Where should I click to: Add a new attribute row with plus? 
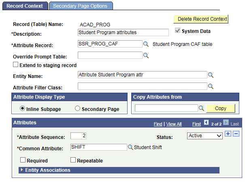coord(228,134)
